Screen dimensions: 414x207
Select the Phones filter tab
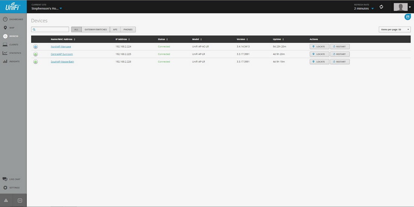coord(128,29)
